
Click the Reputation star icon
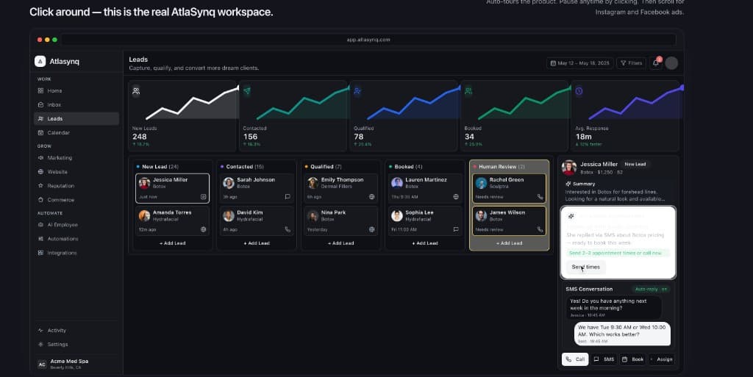pos(41,186)
